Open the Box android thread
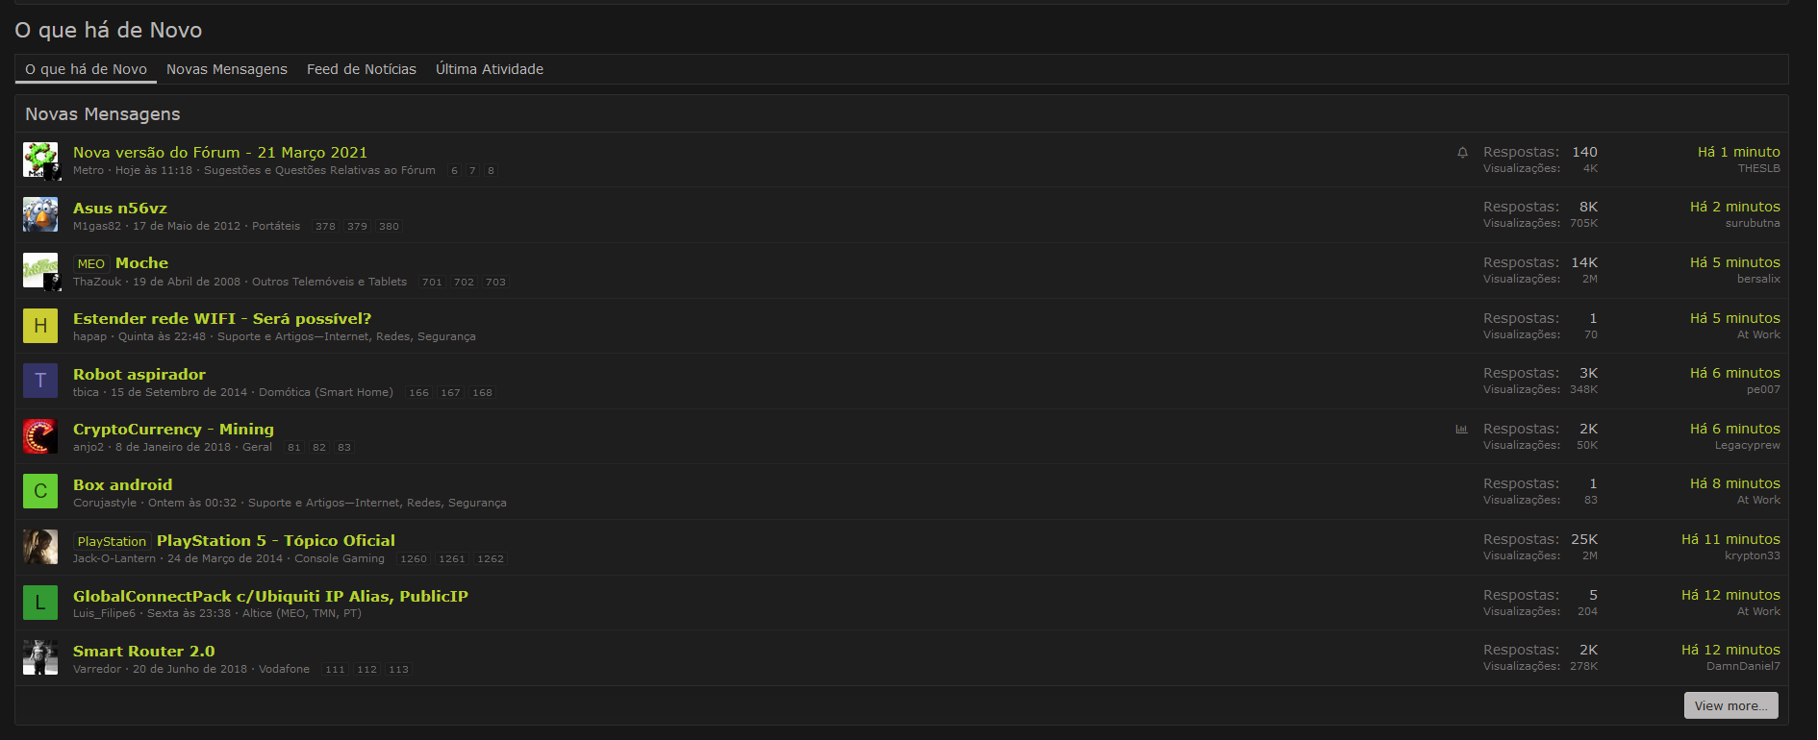The image size is (1818, 740). (x=123, y=484)
